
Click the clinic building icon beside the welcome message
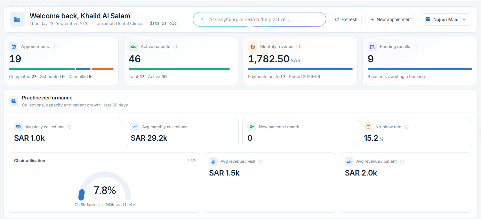[17, 20]
